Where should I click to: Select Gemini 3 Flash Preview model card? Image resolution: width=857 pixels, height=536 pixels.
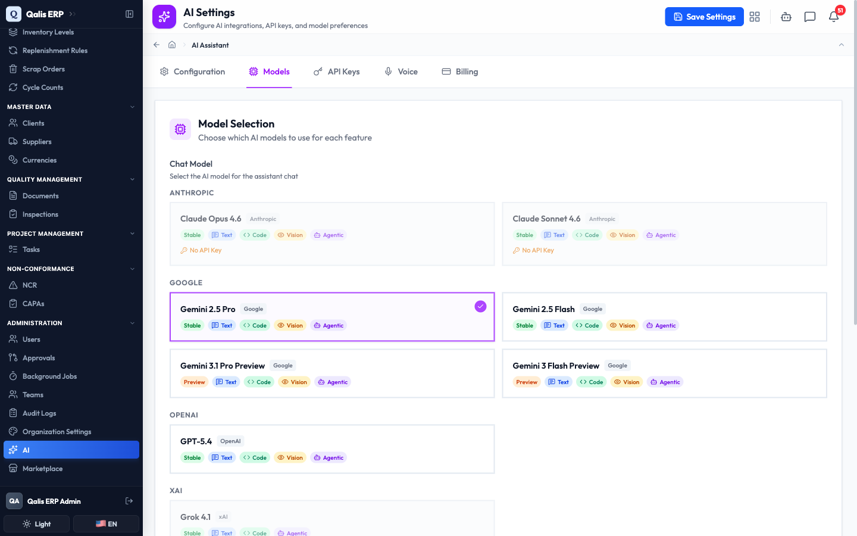pos(664,373)
